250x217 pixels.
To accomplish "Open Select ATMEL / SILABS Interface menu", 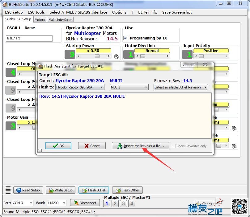I will tap(78, 12).
